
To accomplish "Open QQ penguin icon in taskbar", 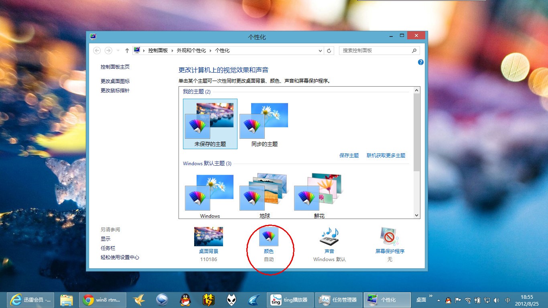I will (185, 300).
